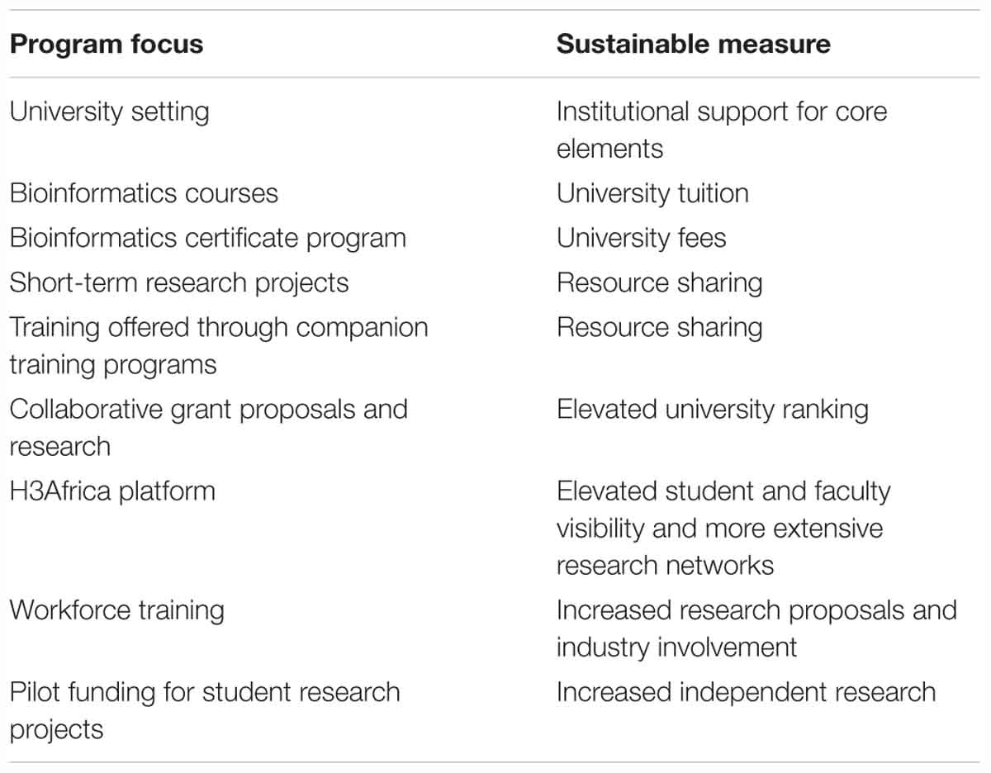This screenshot has height=773, width=991.
Task: Click 'Collaborative grant proposals and research' cell
Action: pyautogui.click(x=208, y=427)
